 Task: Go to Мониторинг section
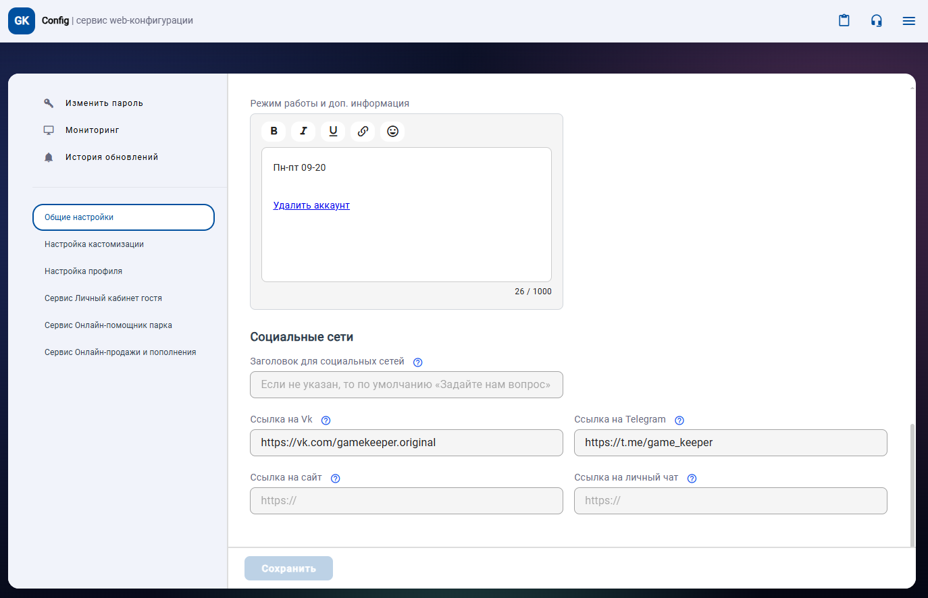[x=92, y=130]
